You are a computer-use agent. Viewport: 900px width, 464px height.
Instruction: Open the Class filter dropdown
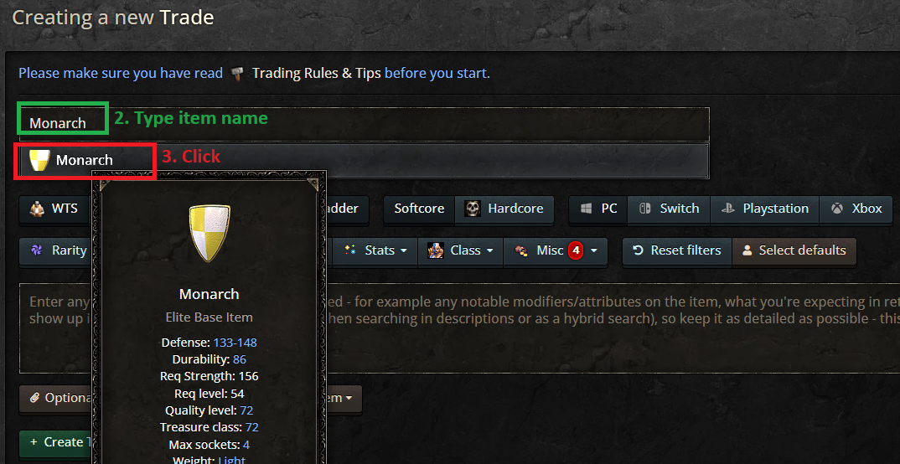pos(460,250)
